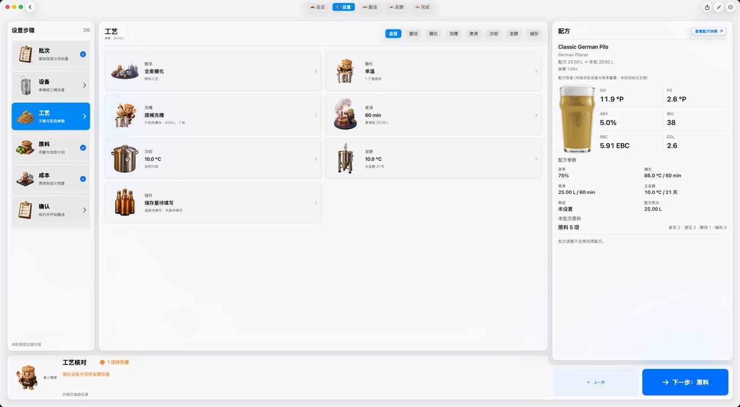
Task: Click the 设备 kettle icon in sidebar
Action: tap(25, 85)
